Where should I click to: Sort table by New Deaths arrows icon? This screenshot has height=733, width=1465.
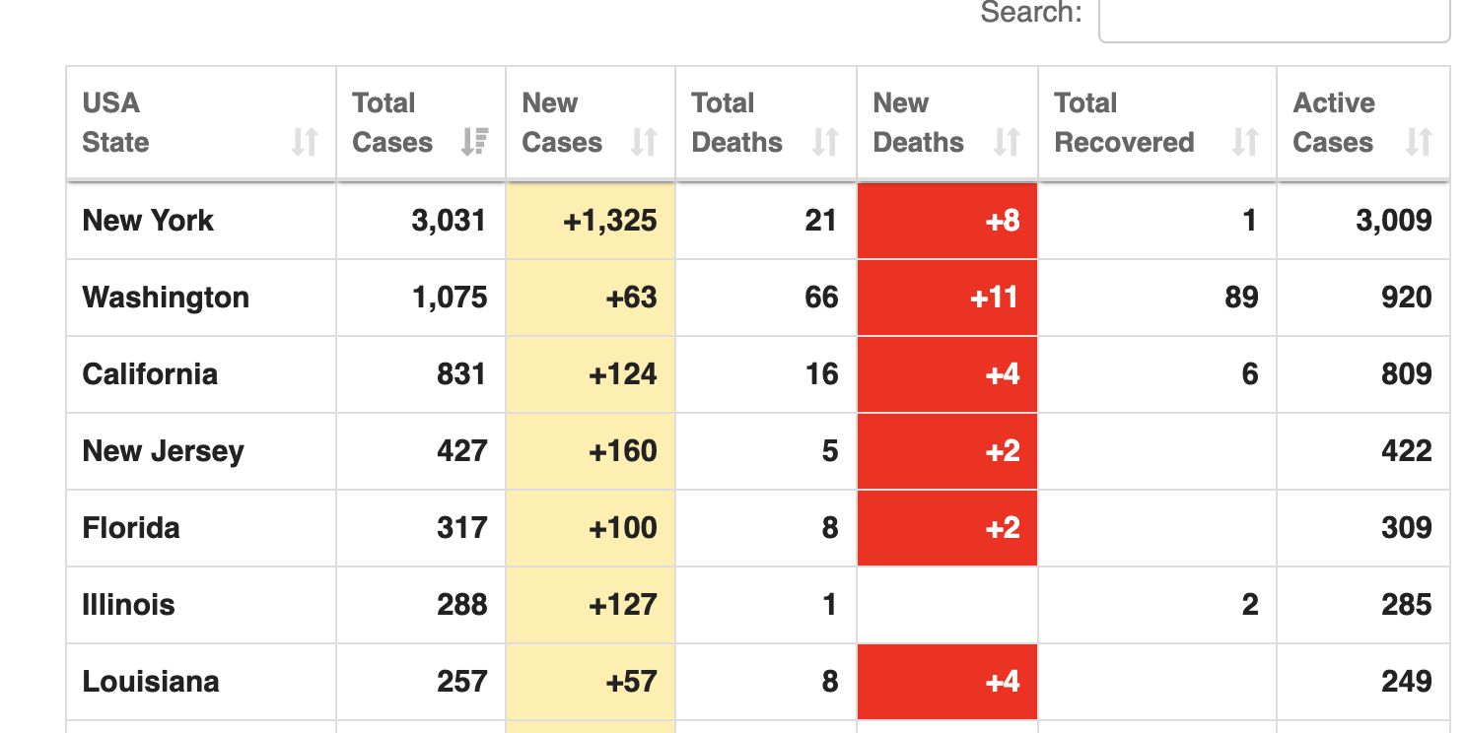pos(1007,143)
